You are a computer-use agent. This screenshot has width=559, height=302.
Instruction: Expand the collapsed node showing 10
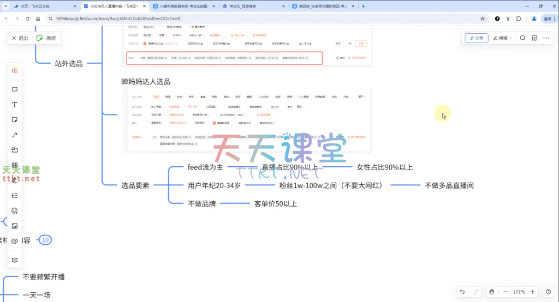click(x=45, y=240)
